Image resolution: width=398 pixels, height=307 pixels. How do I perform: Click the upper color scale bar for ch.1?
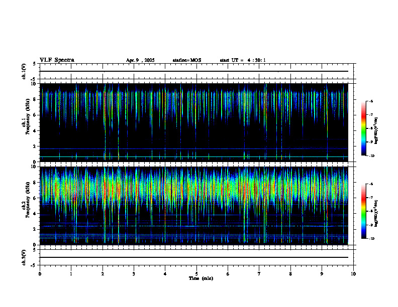pyautogui.click(x=363, y=128)
